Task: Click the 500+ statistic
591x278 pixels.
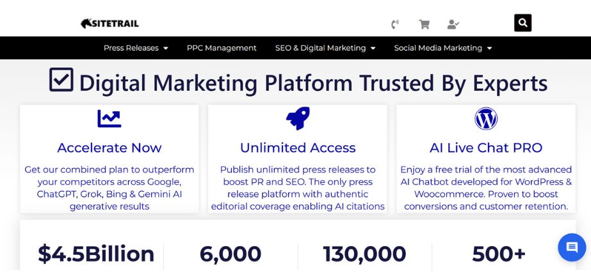Action: (499, 254)
